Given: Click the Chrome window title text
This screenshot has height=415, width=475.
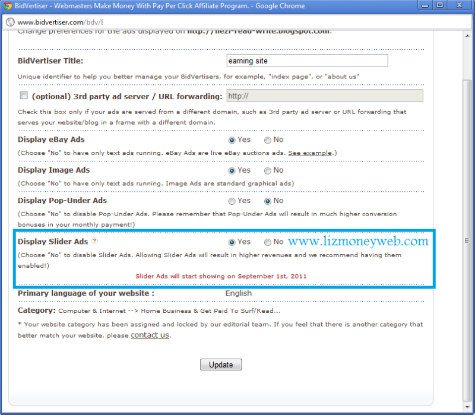Looking at the screenshot, I should [160, 6].
